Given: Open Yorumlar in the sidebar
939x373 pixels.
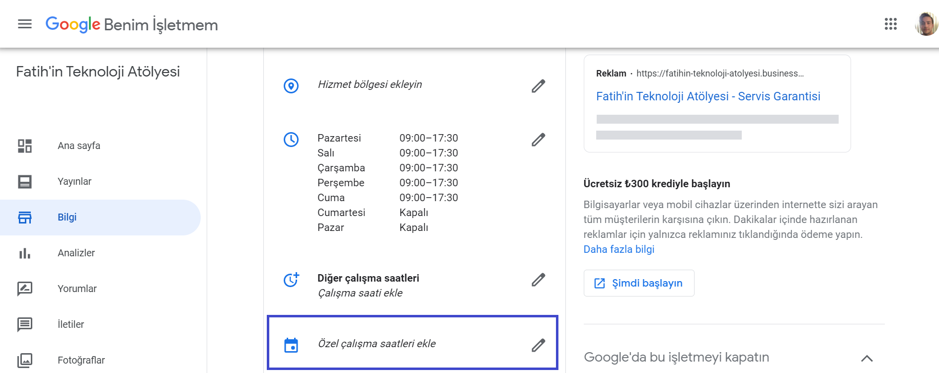Looking at the screenshot, I should 77,289.
